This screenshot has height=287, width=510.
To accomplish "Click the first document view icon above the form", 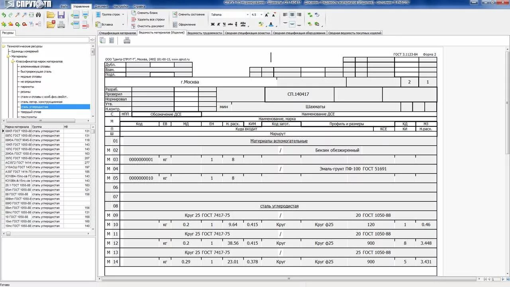I will pos(102,40).
